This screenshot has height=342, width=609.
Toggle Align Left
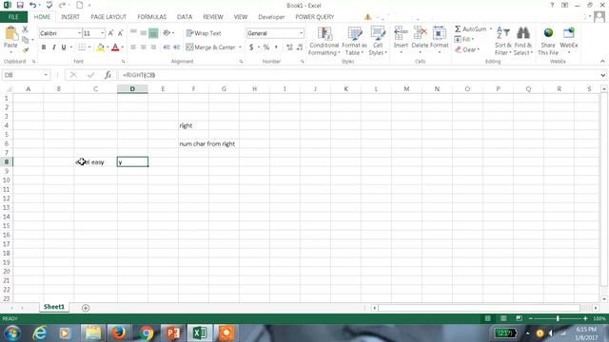coord(133,47)
